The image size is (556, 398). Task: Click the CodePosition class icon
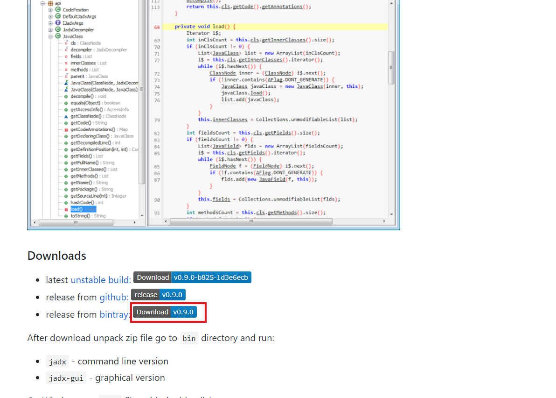tap(58, 10)
